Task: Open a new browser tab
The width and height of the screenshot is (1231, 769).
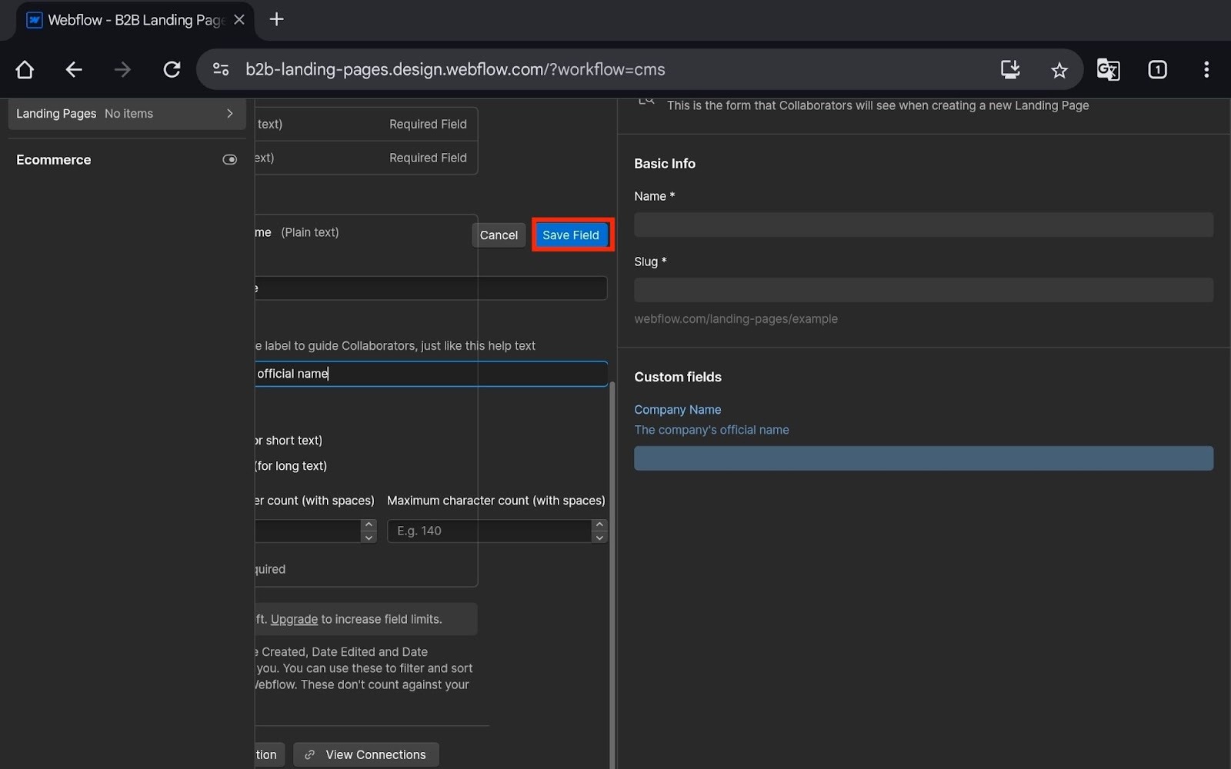Action: click(x=277, y=20)
